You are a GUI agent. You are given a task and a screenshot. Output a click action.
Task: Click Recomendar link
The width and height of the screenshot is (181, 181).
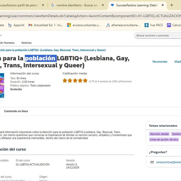click(x=160, y=62)
